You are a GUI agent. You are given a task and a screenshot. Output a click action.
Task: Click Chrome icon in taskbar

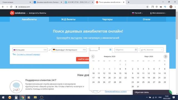tap(23, 97)
